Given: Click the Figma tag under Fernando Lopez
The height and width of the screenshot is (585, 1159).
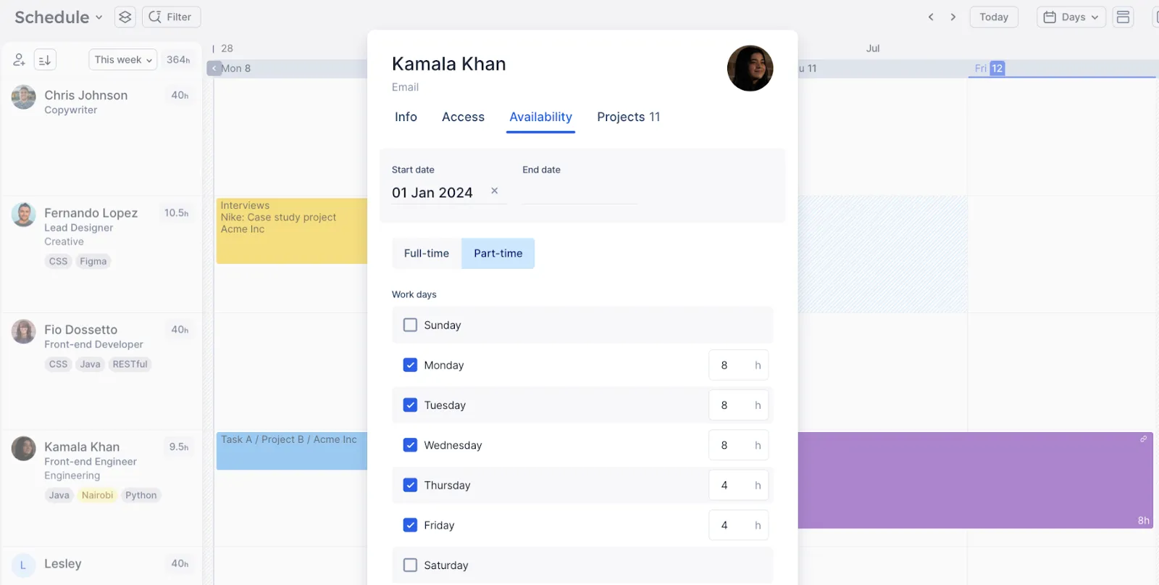Looking at the screenshot, I should click(x=93, y=261).
